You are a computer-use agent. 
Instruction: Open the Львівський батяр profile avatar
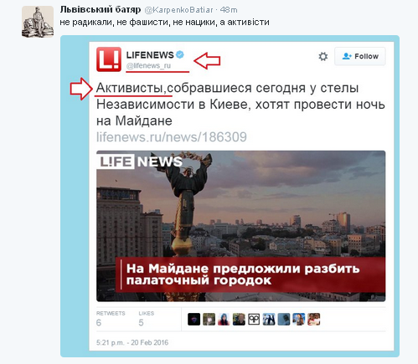38,22
